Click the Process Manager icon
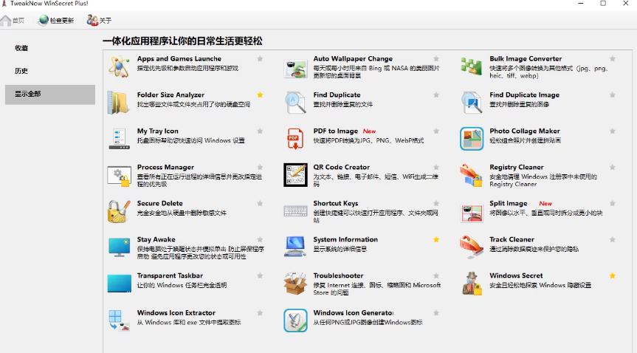Image resolution: width=637 pixels, height=353 pixels. click(119, 176)
